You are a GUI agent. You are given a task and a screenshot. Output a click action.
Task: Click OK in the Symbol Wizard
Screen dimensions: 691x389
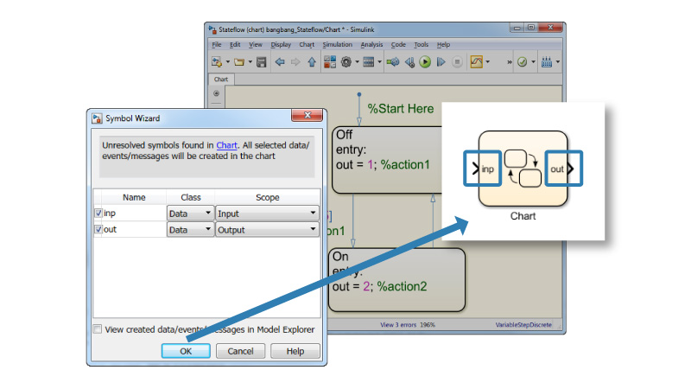[186, 351]
